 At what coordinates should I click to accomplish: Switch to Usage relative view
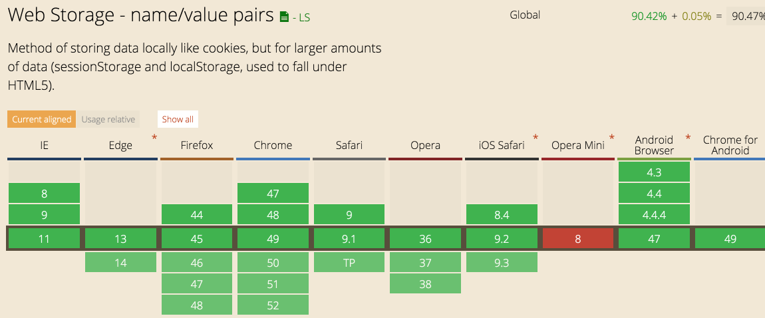pyautogui.click(x=108, y=119)
